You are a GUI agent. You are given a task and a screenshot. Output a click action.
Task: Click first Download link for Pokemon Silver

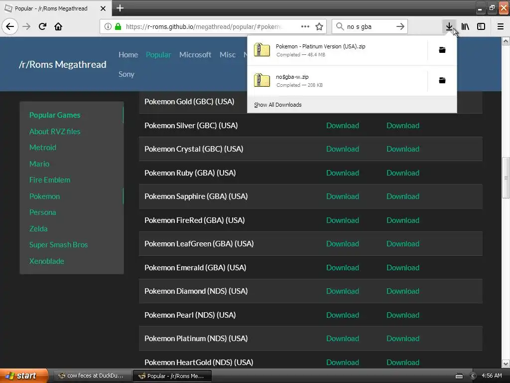click(343, 125)
